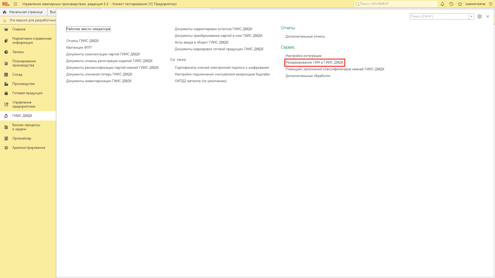Open the Заказы section
495x278 pixels.
pos(18,52)
